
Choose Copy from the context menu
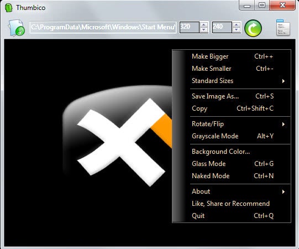coord(232,108)
